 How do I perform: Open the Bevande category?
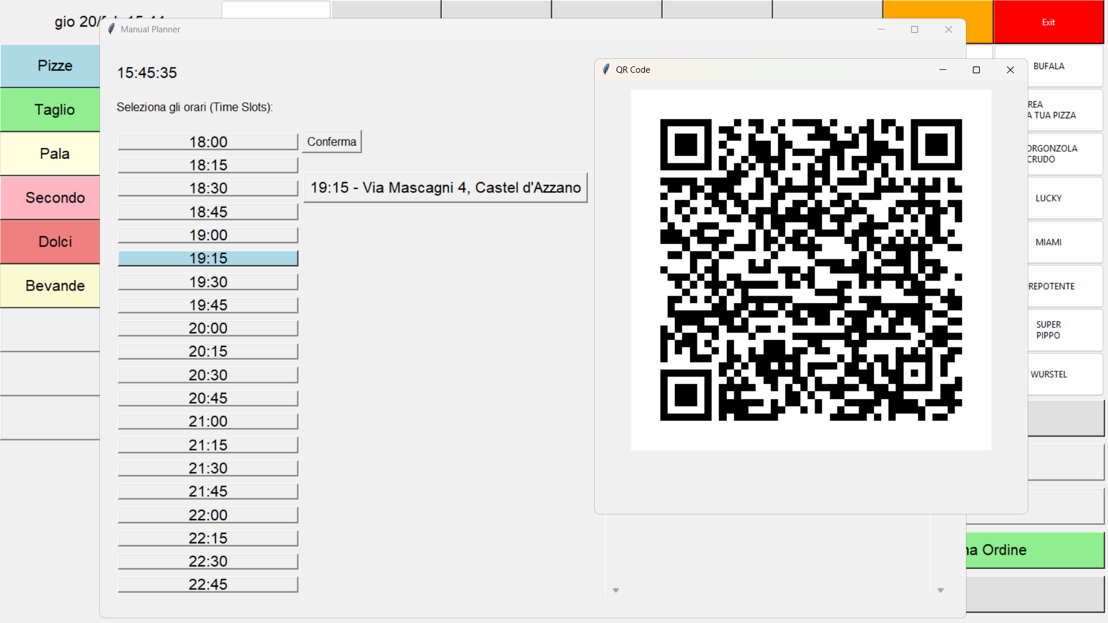click(50, 285)
